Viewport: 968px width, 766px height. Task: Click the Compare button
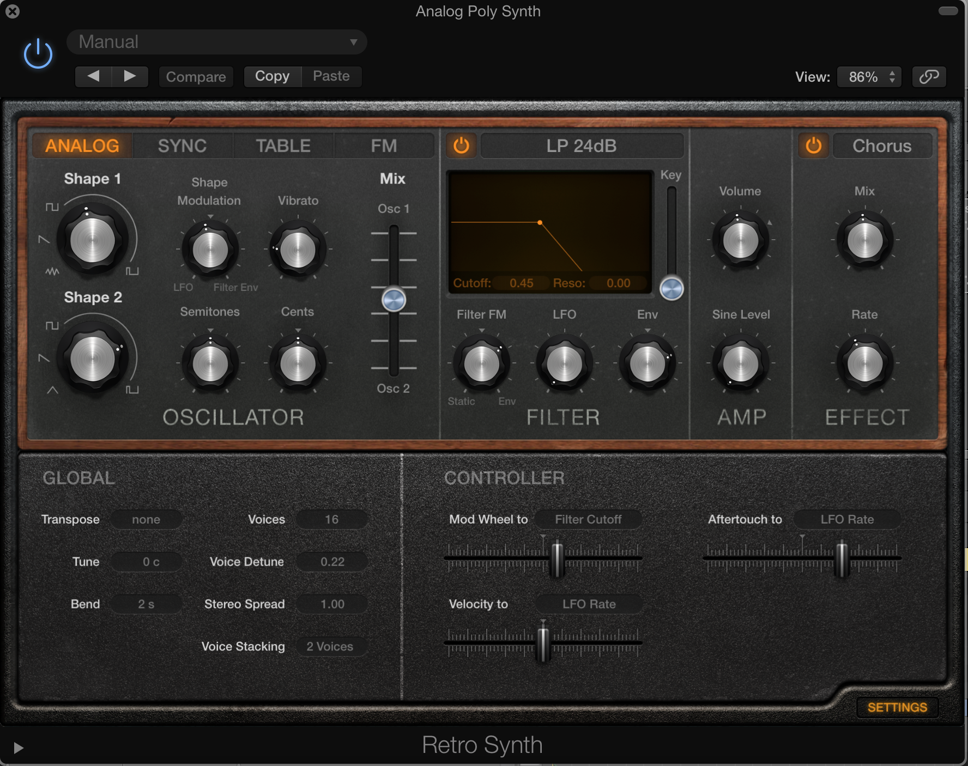[196, 77]
